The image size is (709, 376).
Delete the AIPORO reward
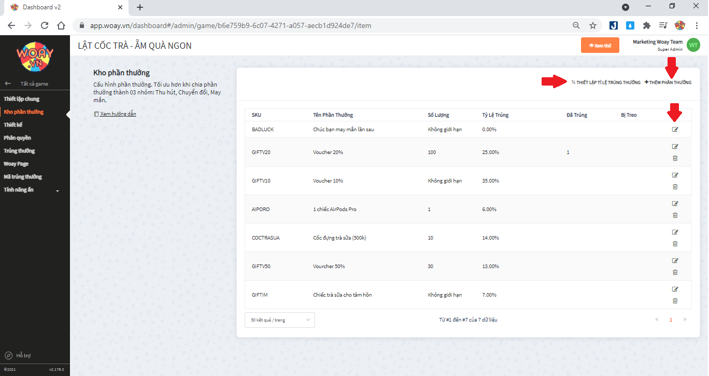coord(675,215)
